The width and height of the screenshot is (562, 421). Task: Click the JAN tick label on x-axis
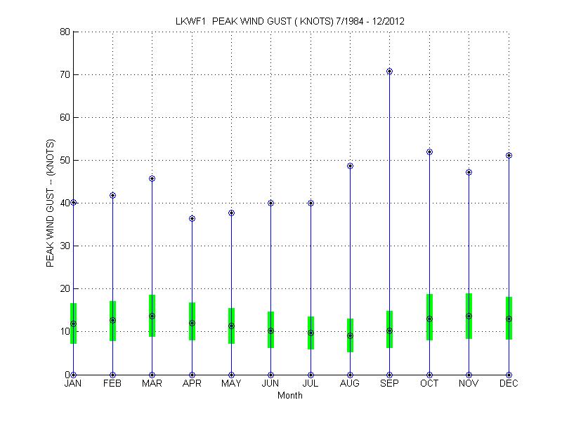pos(73,384)
